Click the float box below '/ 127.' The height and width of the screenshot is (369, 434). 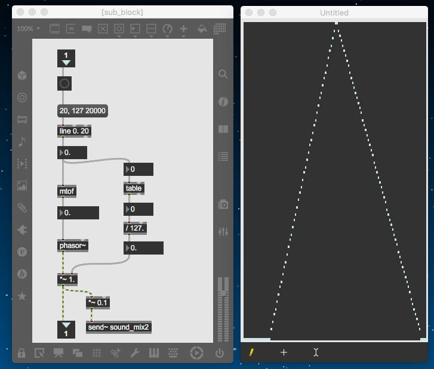(143, 248)
